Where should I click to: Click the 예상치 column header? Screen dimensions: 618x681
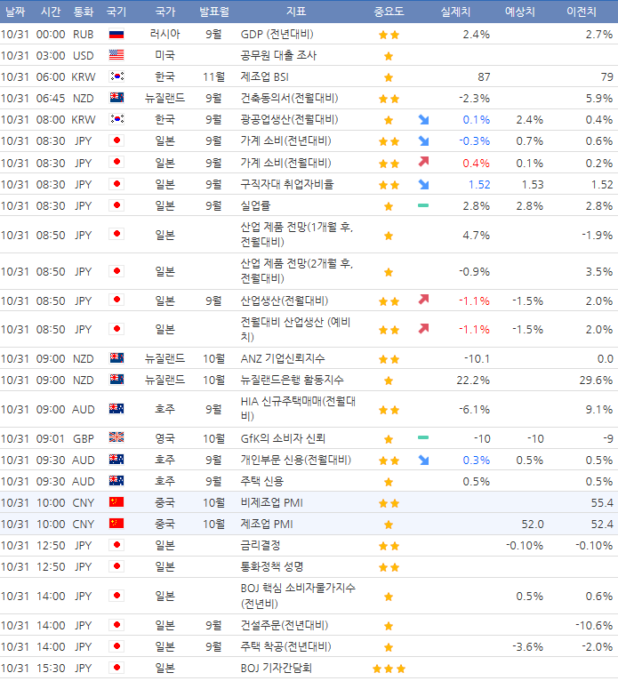(520, 12)
